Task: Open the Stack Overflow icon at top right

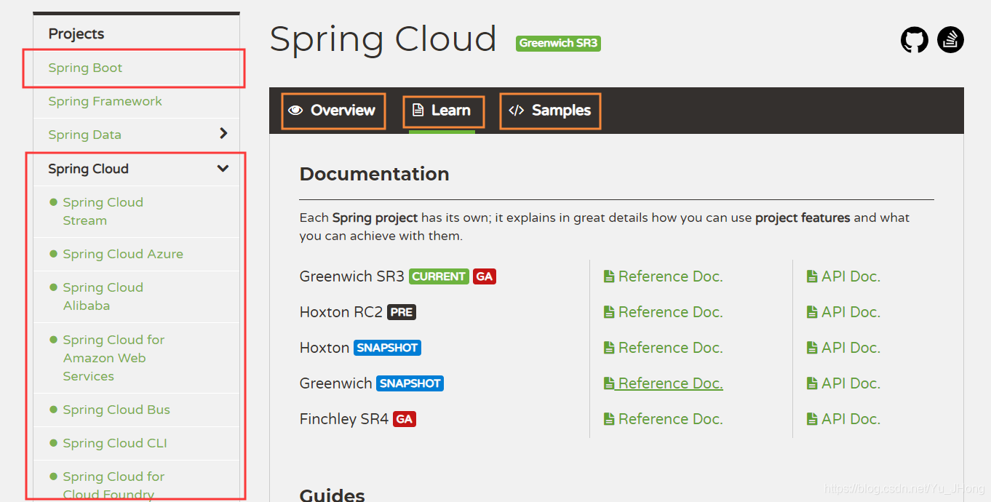Action: (x=950, y=40)
